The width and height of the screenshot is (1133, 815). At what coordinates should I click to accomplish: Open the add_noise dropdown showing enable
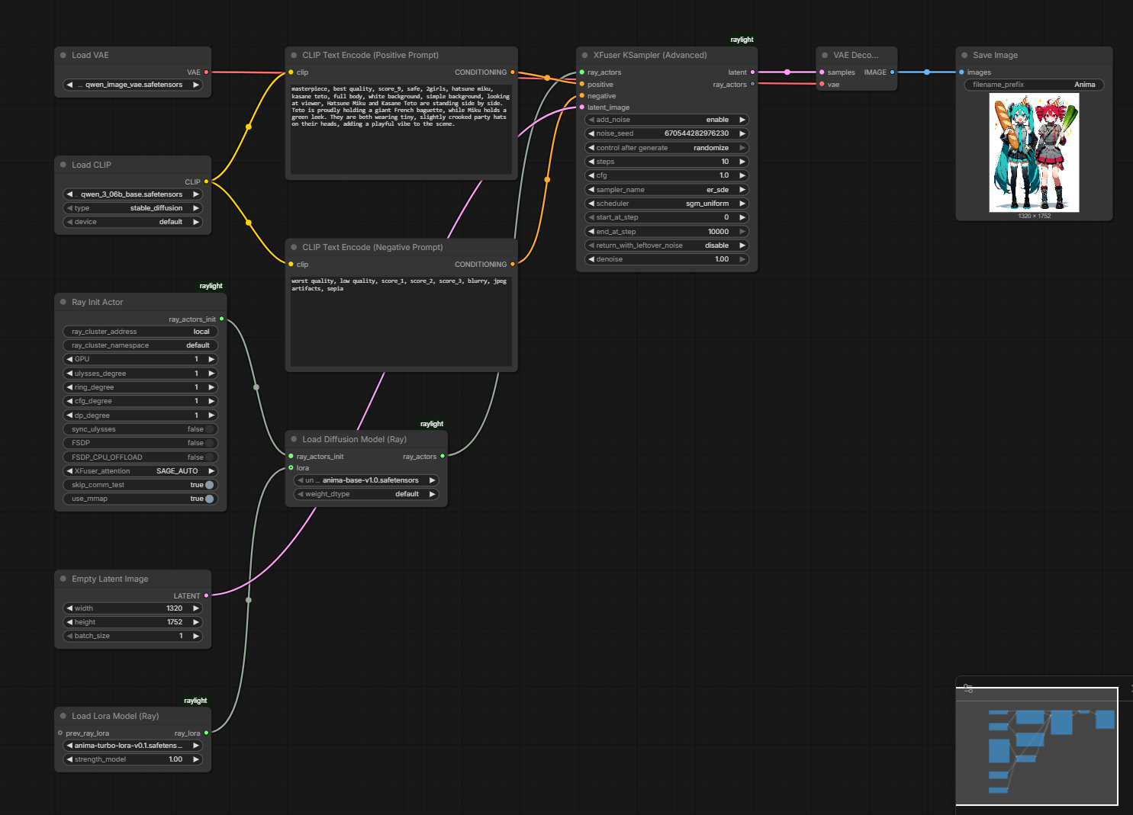pyautogui.click(x=667, y=120)
